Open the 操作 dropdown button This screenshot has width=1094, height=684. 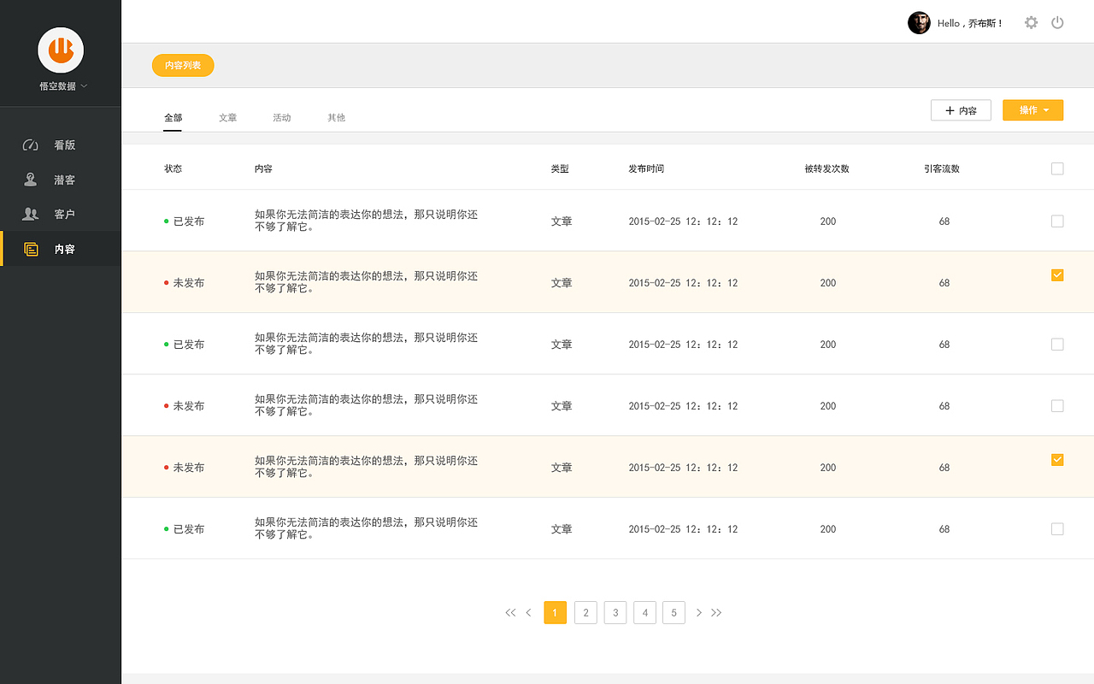(1032, 109)
